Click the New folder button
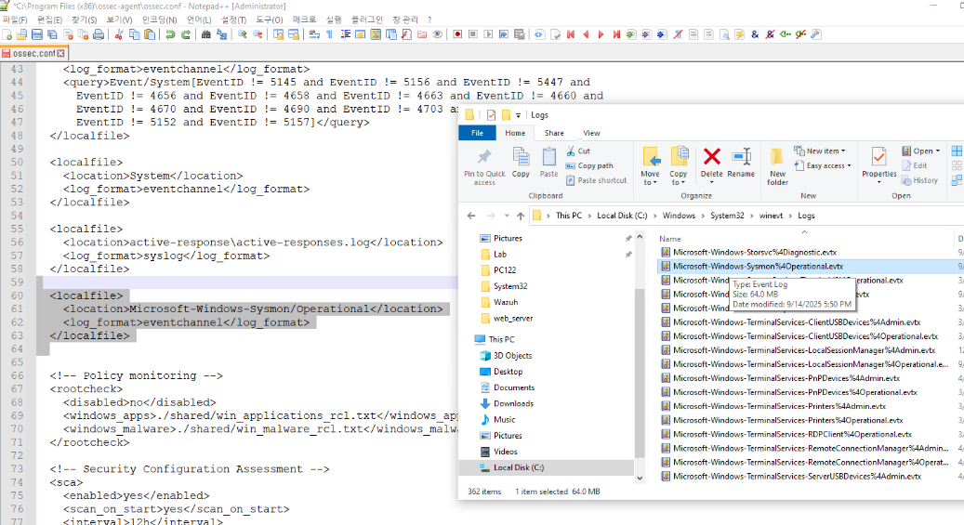 click(x=777, y=166)
